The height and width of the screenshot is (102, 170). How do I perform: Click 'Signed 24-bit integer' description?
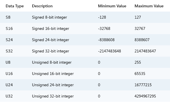coord(50,40)
